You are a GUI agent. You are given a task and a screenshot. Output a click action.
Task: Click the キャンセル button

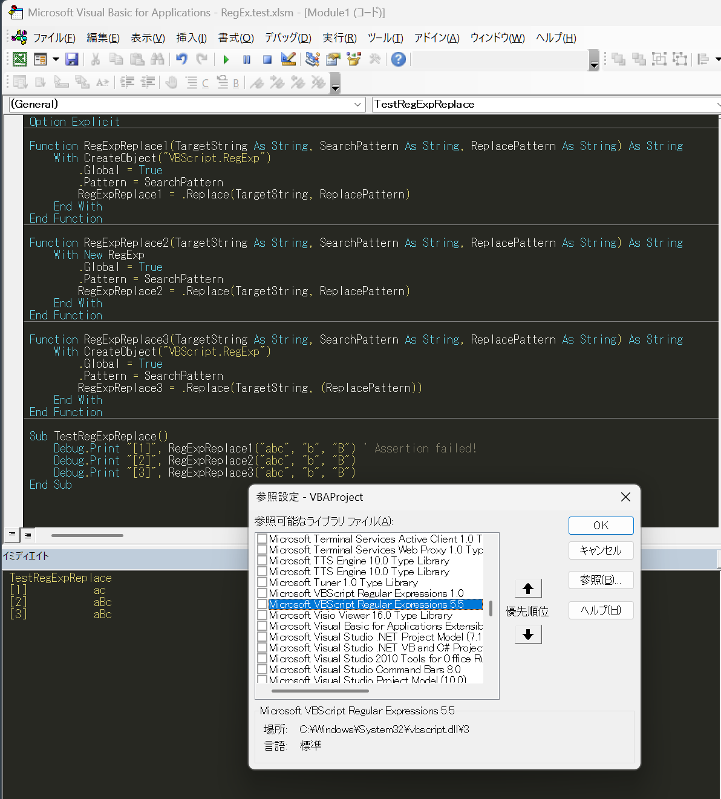click(x=601, y=550)
